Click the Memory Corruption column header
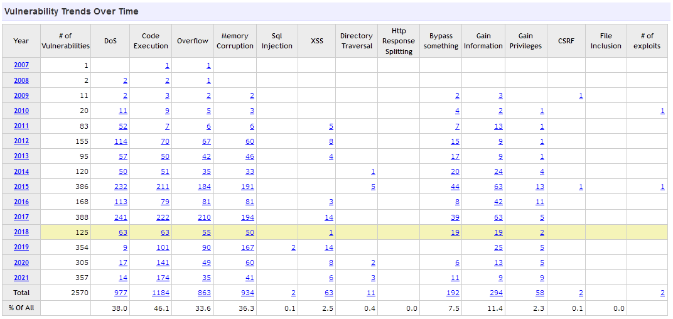Viewport: 673px width, 319px height. click(x=235, y=41)
